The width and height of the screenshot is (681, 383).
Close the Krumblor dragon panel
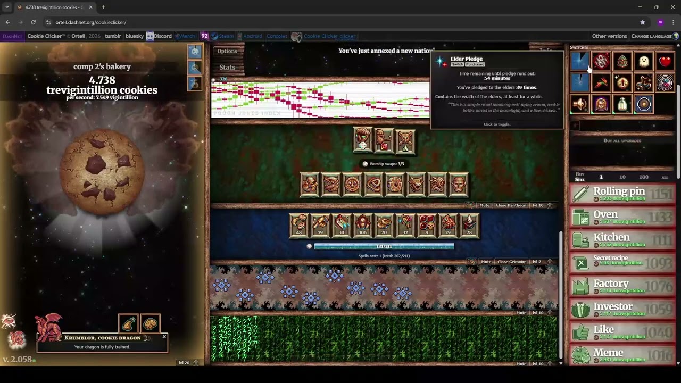(x=164, y=337)
